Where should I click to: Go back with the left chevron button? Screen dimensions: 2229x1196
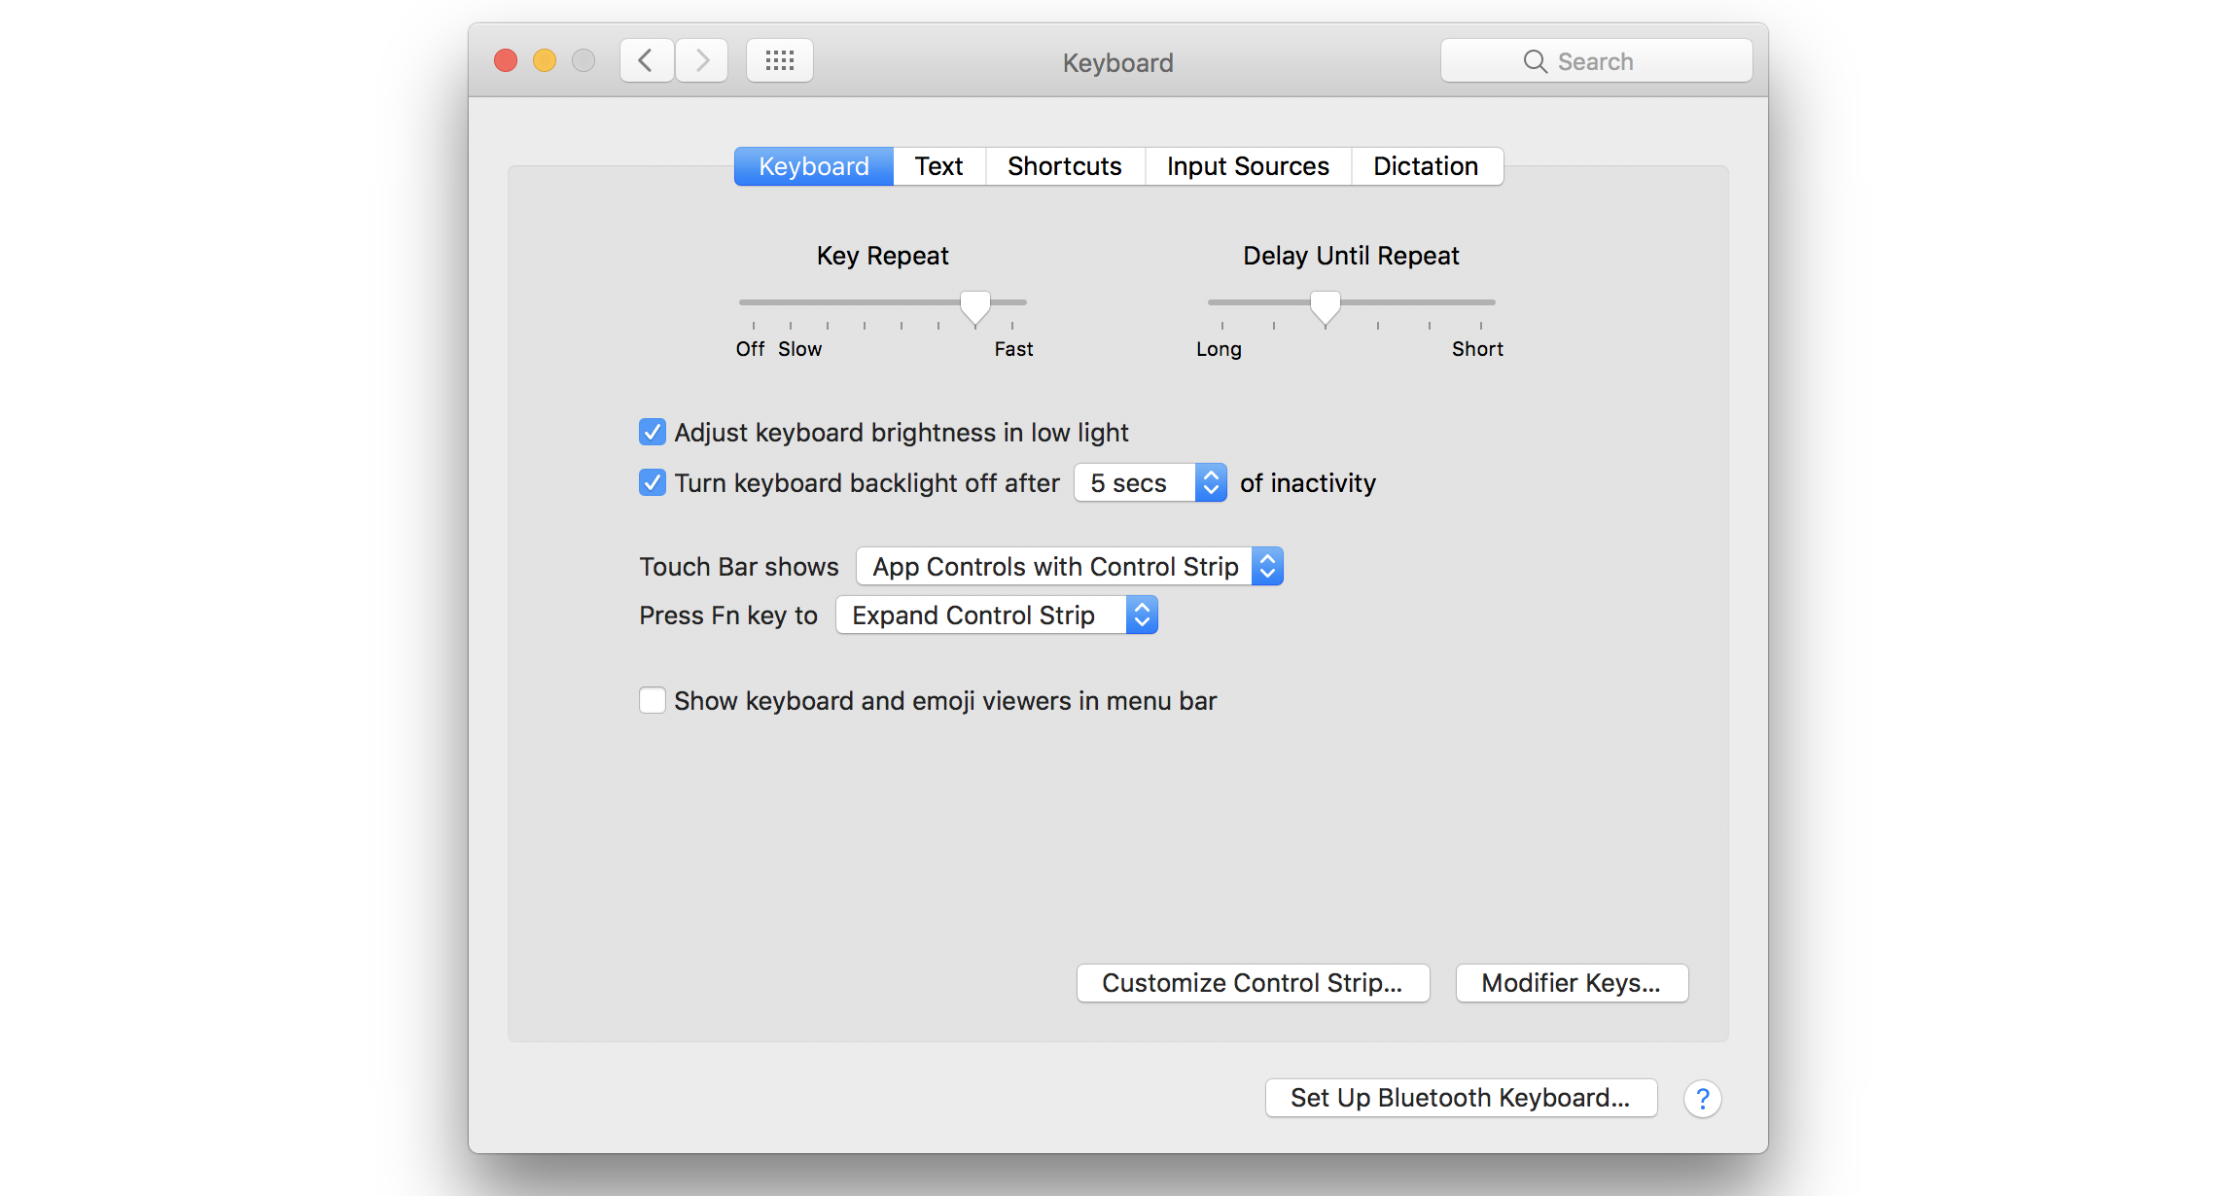coord(647,61)
